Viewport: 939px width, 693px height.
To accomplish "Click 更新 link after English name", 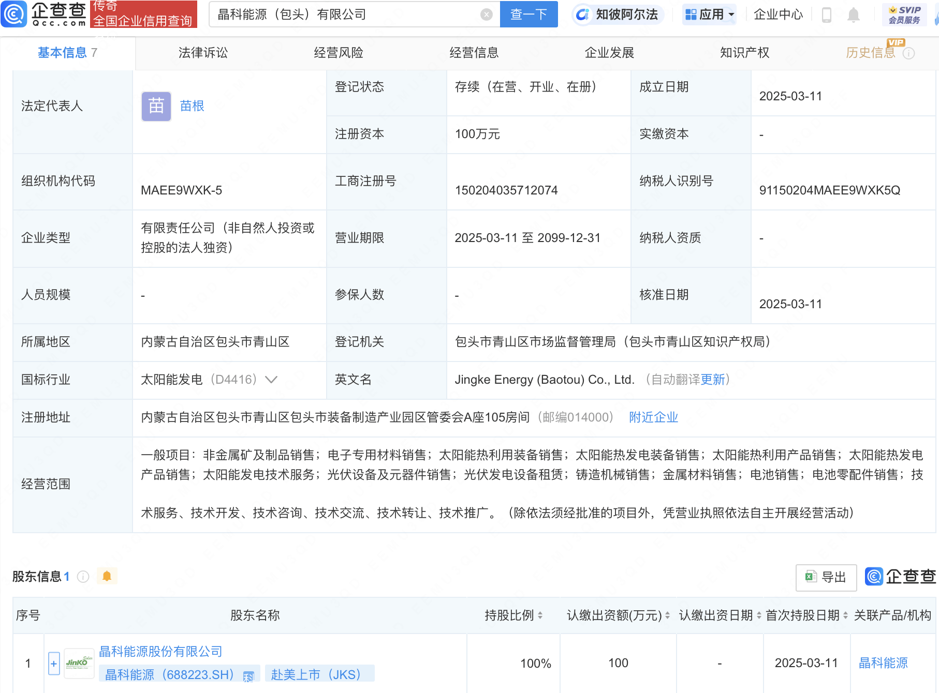I will tap(713, 380).
